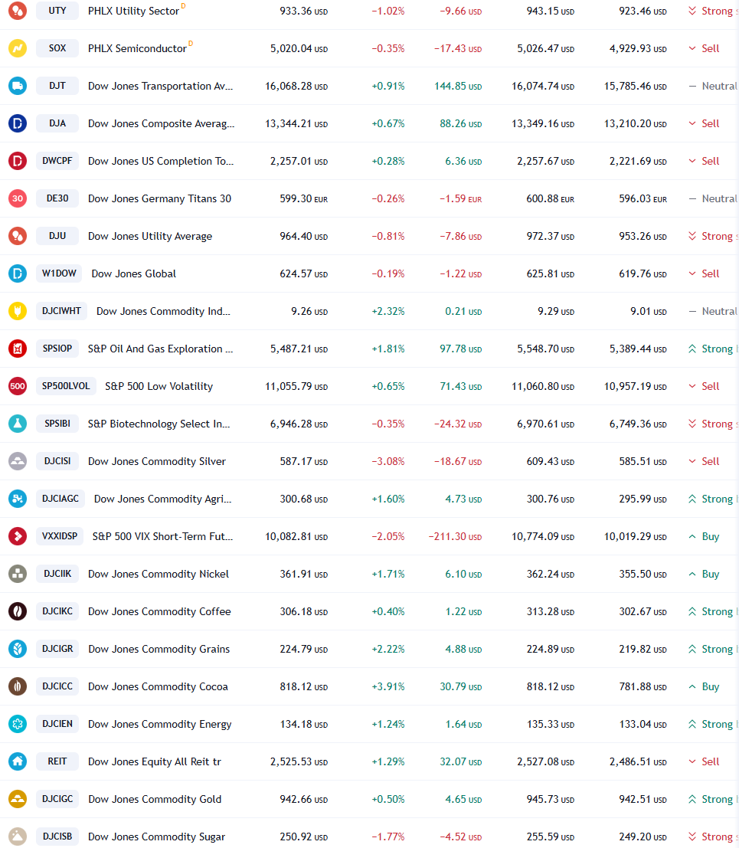Click the UTY index logo icon
The image size is (739, 848).
[x=18, y=11]
